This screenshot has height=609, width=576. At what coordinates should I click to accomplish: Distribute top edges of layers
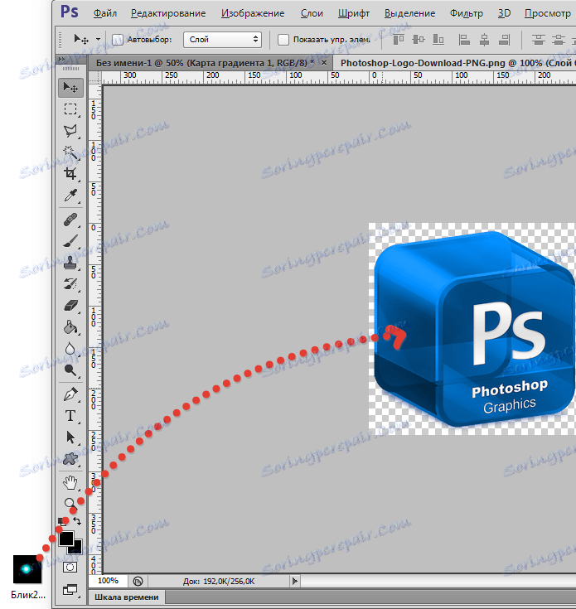tap(539, 40)
